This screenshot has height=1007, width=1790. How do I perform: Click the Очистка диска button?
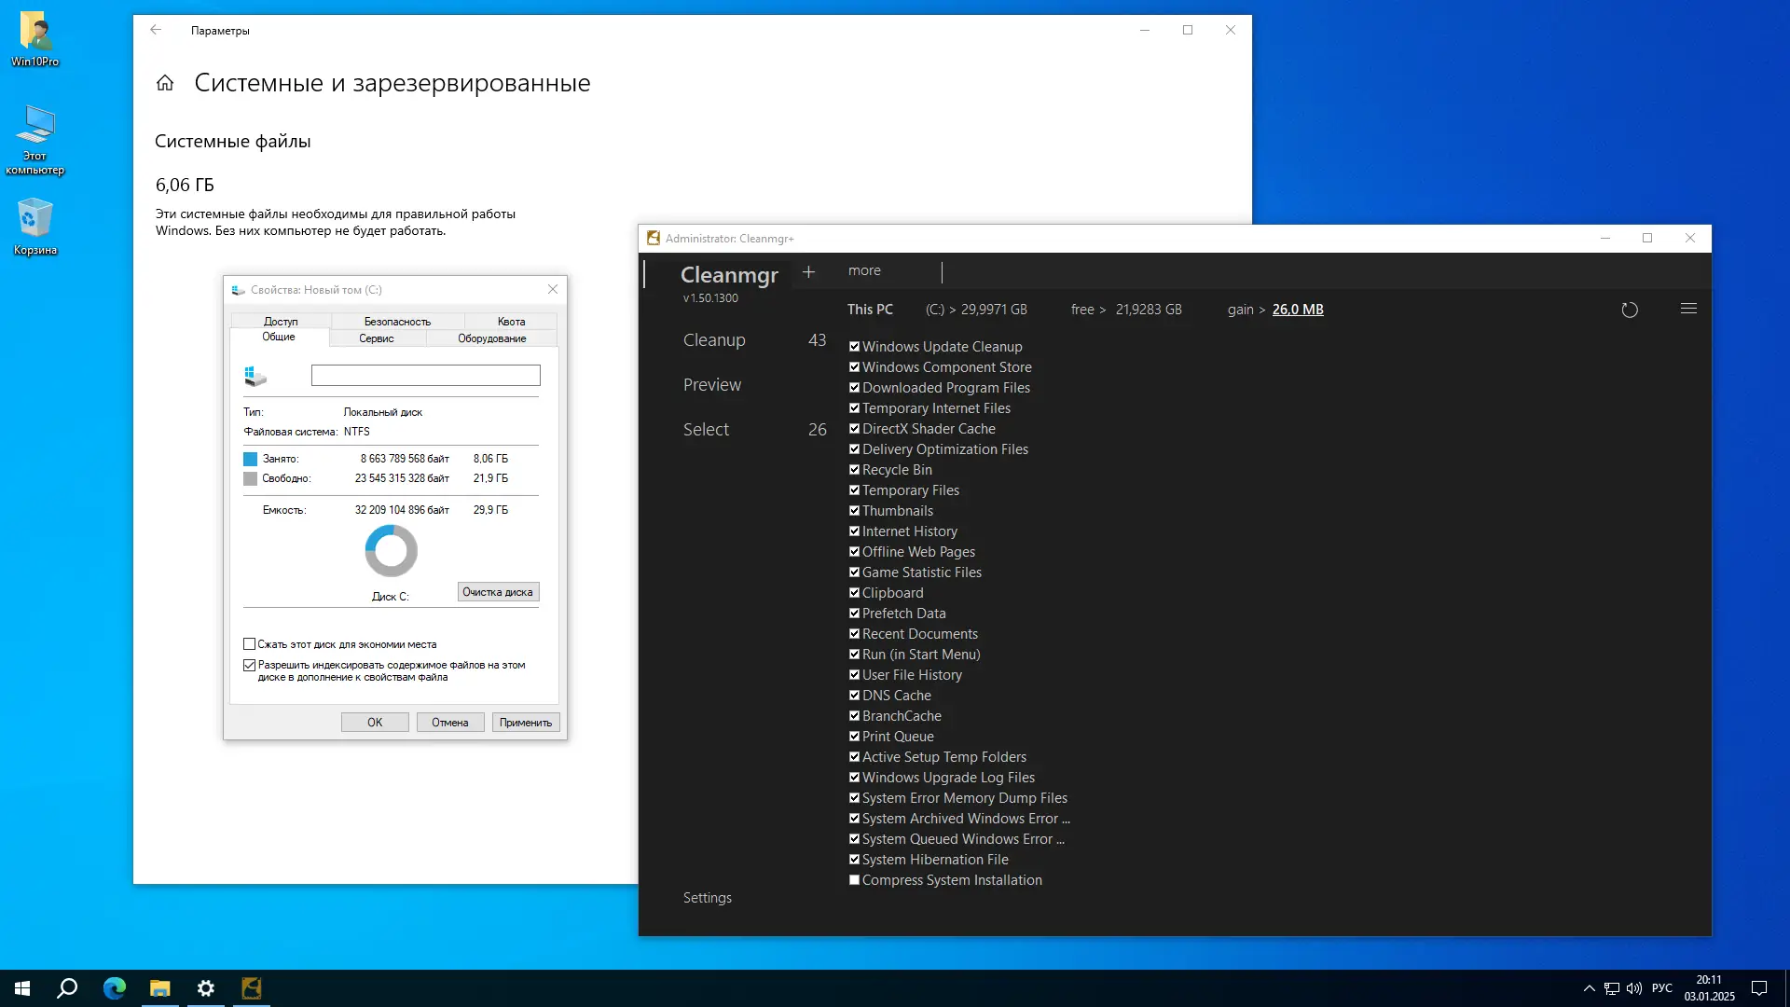point(498,592)
